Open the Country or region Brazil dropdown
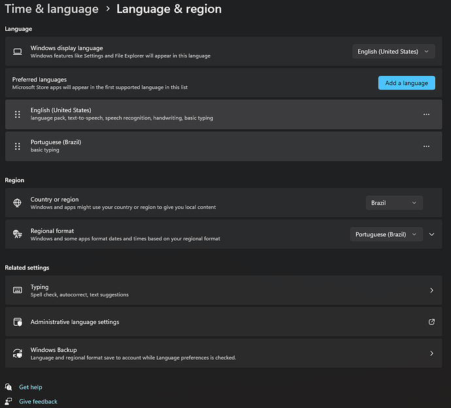The width and height of the screenshot is (451, 408). click(x=394, y=203)
